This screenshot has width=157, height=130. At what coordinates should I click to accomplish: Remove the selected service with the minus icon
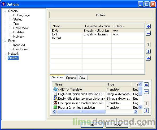click(x=146, y=92)
